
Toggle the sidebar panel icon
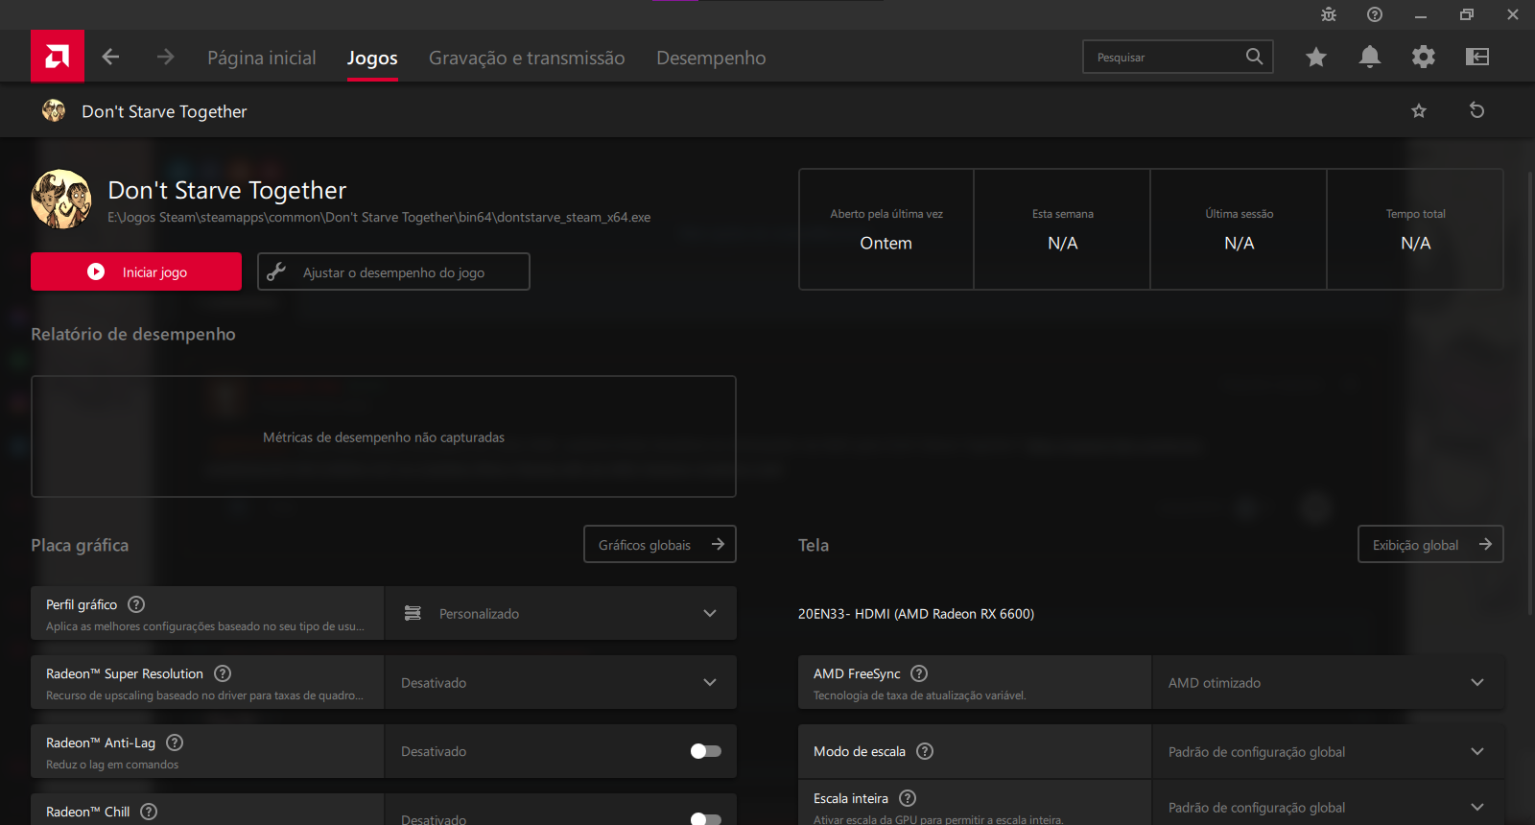coord(1476,57)
